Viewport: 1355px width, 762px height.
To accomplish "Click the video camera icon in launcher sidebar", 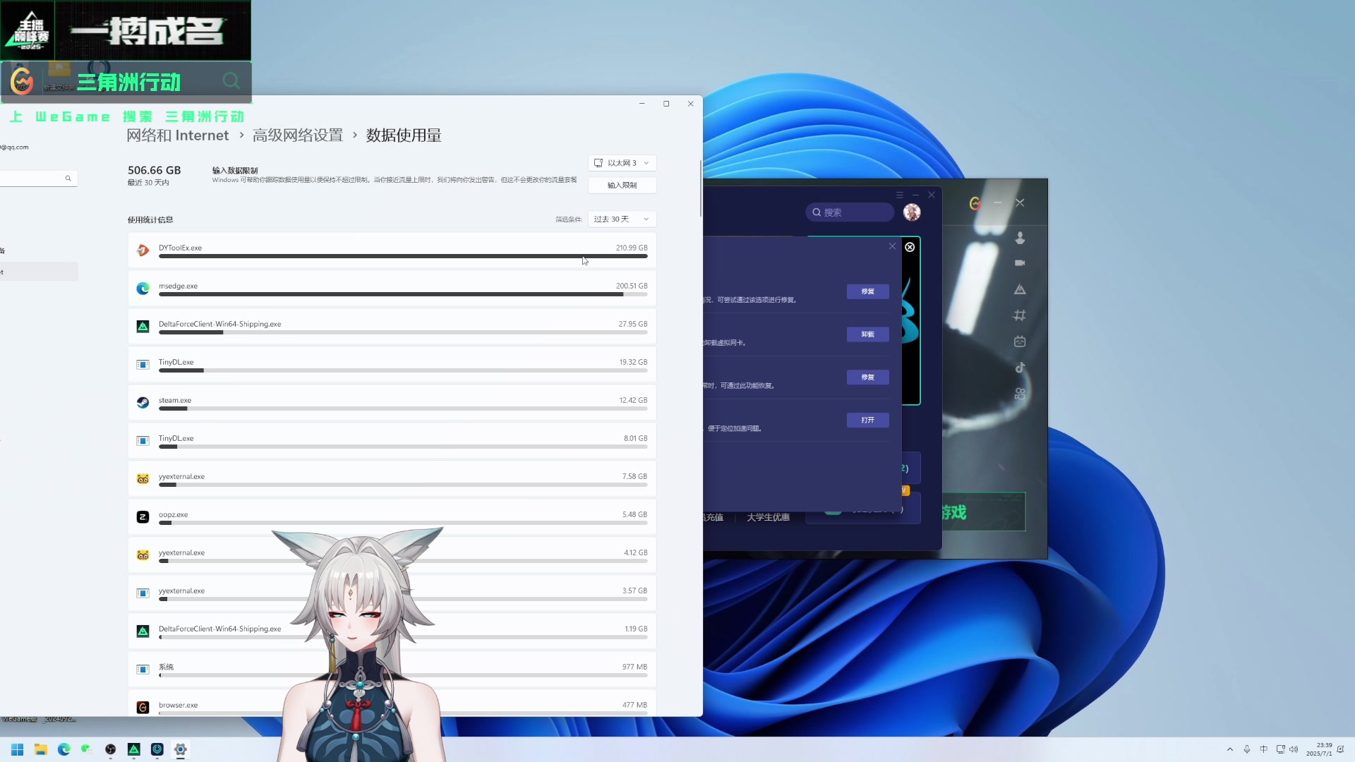I will pos(1020,262).
